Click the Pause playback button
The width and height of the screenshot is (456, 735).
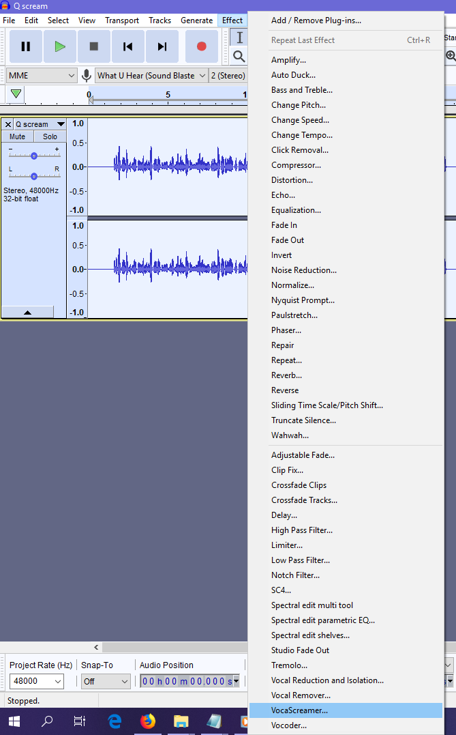pyautogui.click(x=26, y=46)
